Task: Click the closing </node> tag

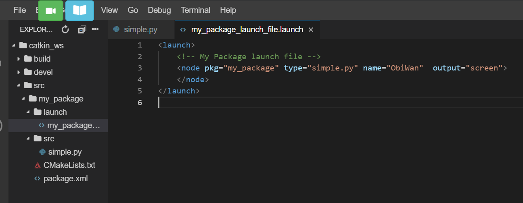Action: click(x=193, y=79)
